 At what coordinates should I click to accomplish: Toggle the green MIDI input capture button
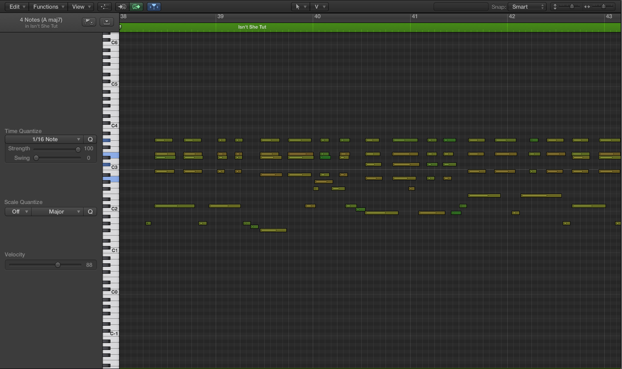[x=136, y=6]
